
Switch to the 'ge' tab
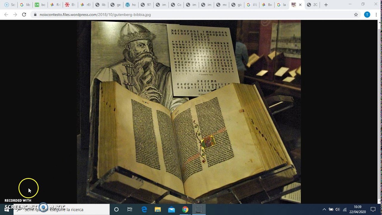point(115,5)
